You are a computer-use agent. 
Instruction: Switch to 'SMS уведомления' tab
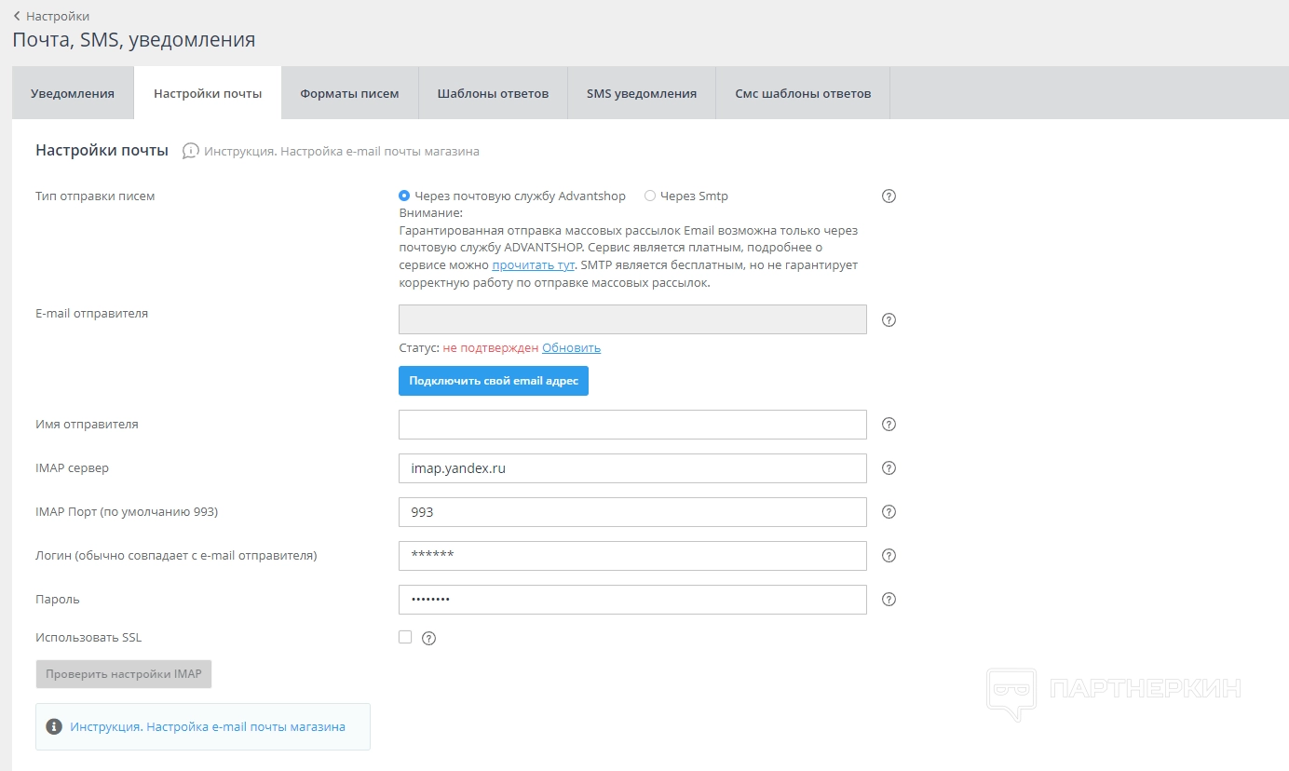pos(641,93)
